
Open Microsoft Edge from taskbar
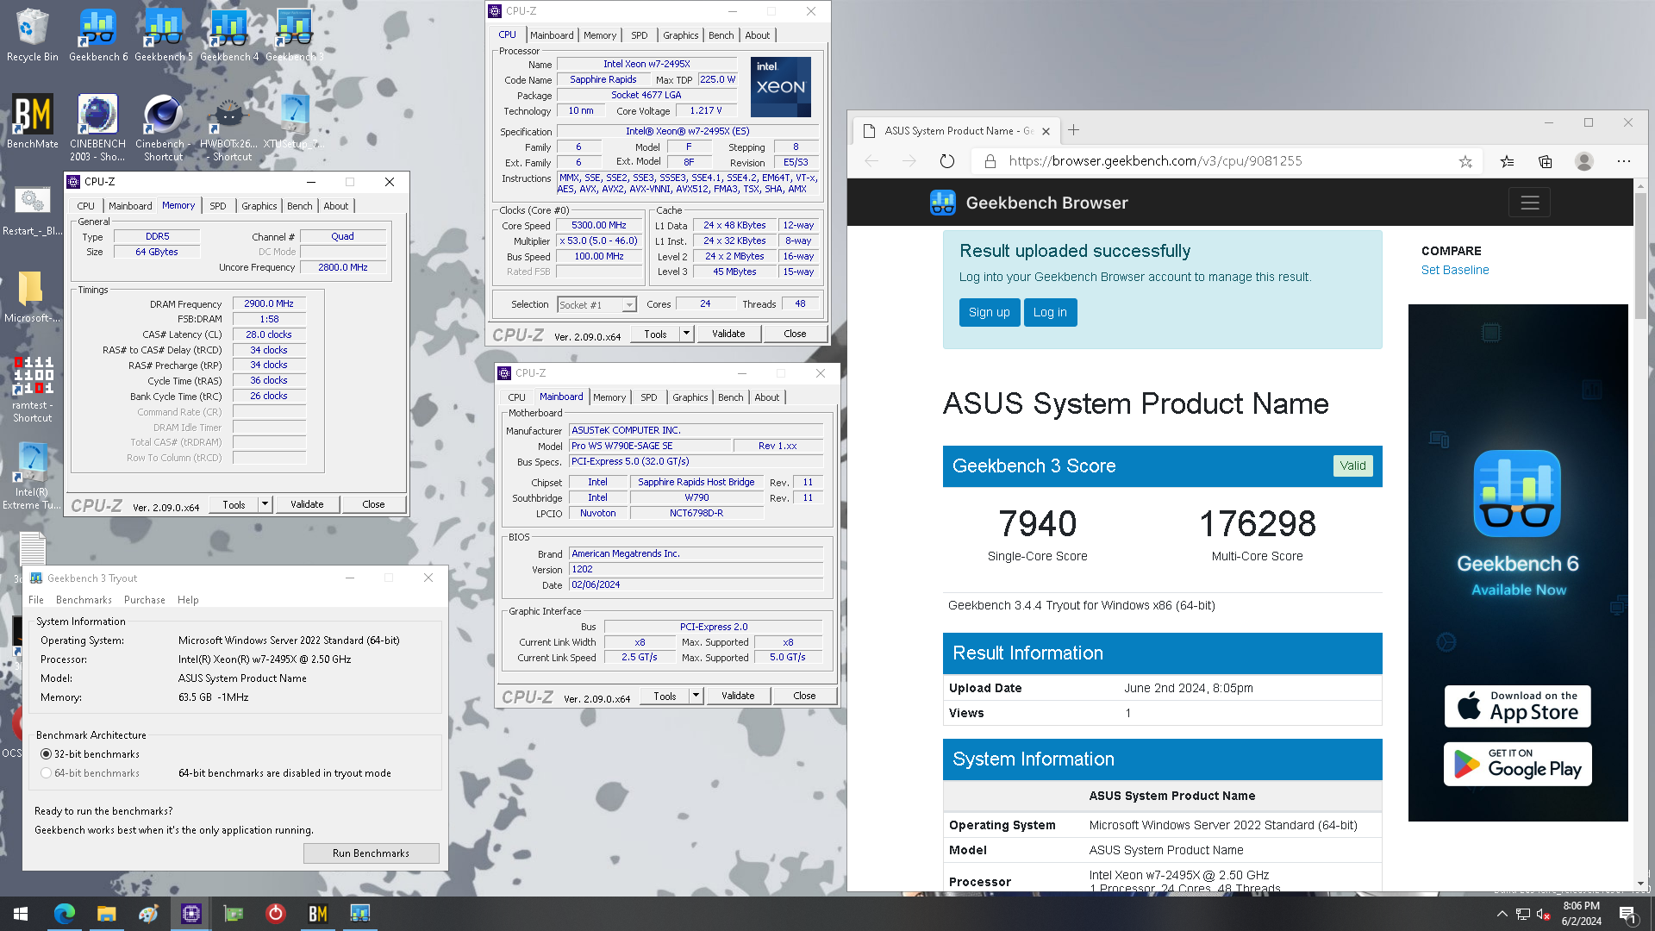tap(65, 914)
